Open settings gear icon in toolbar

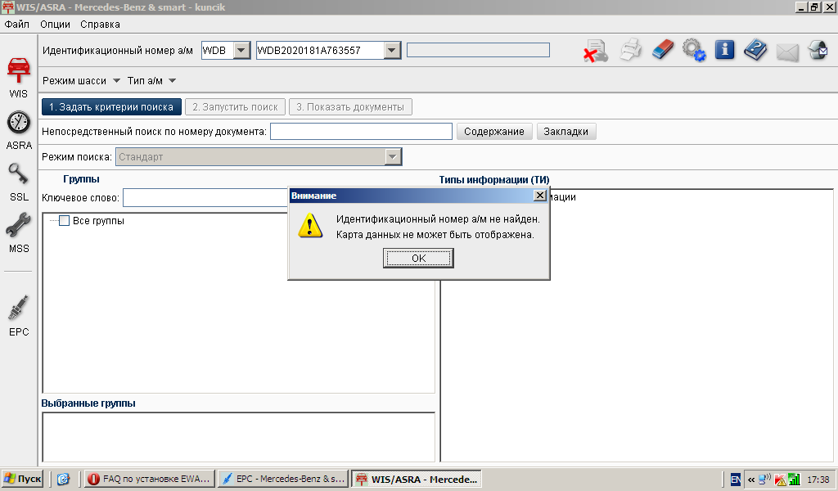click(694, 50)
